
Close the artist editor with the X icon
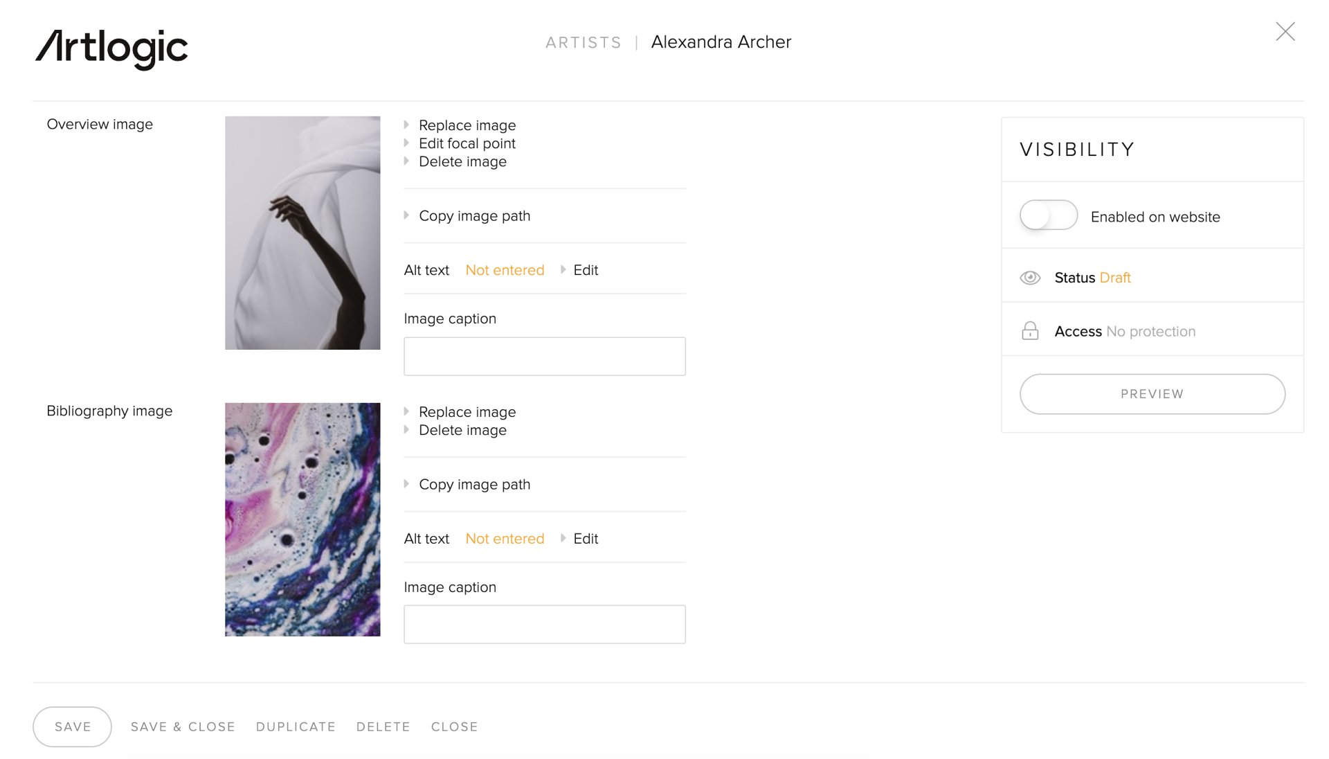[1285, 32]
